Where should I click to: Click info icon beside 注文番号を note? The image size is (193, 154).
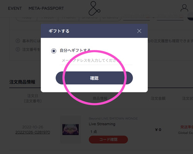pyautogui.click(x=18, y=49)
